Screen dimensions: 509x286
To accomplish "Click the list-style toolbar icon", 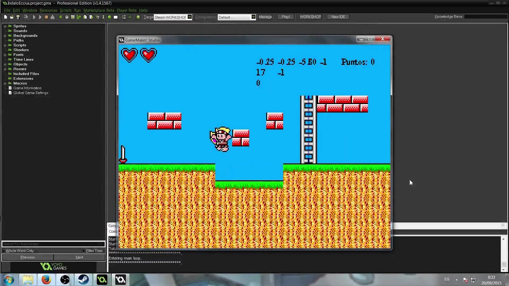I will coord(124,17).
